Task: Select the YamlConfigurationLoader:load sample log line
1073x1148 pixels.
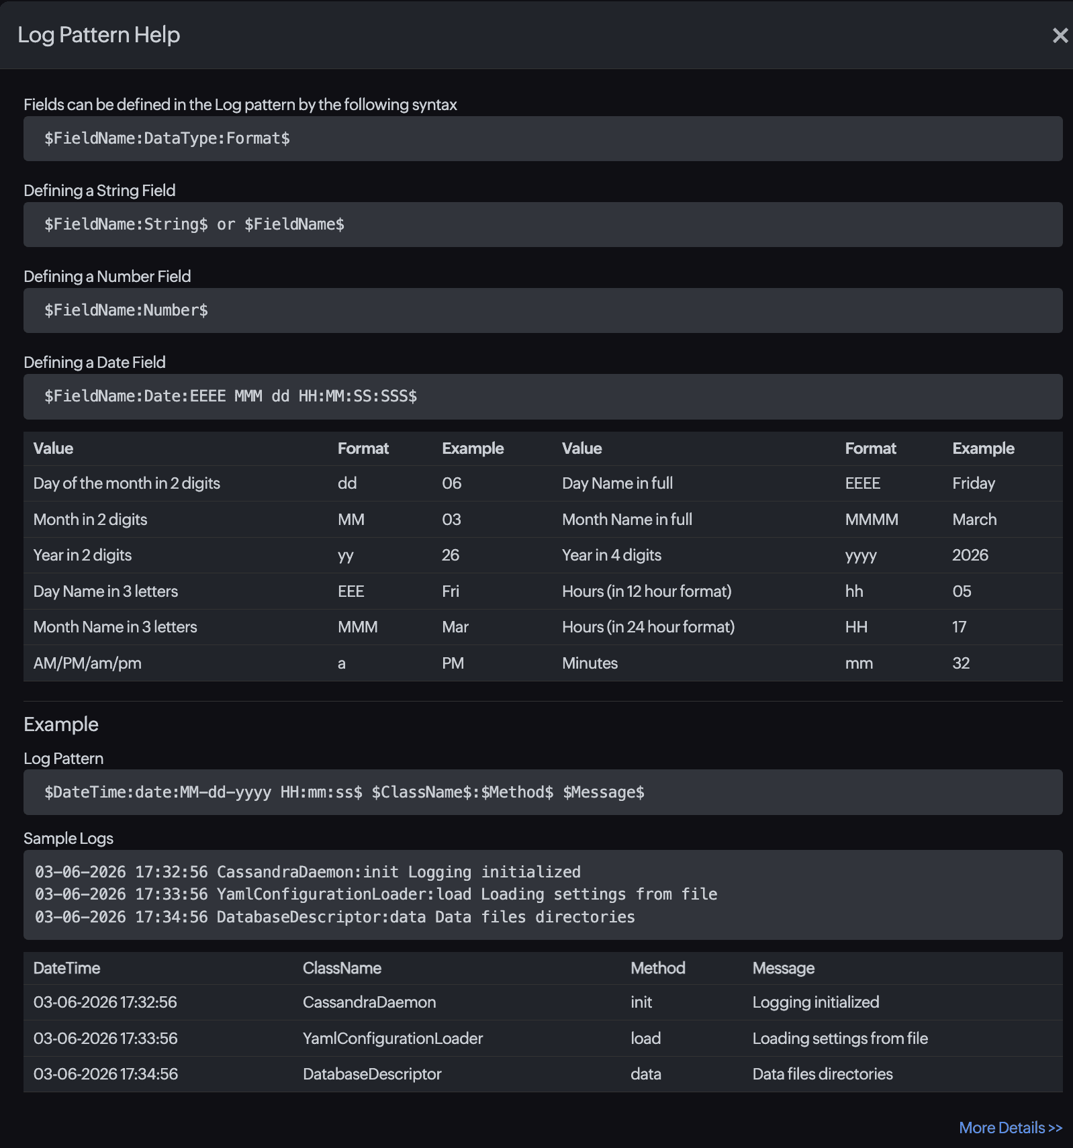Action: (x=376, y=894)
